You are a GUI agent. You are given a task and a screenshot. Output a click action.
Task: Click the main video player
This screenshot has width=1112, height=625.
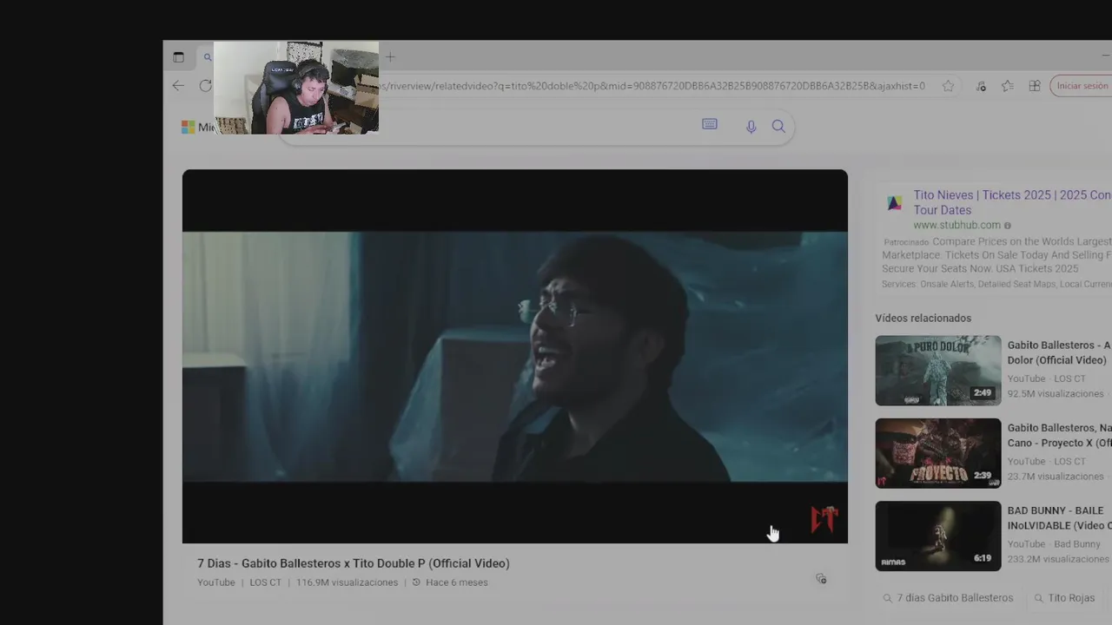(x=514, y=356)
